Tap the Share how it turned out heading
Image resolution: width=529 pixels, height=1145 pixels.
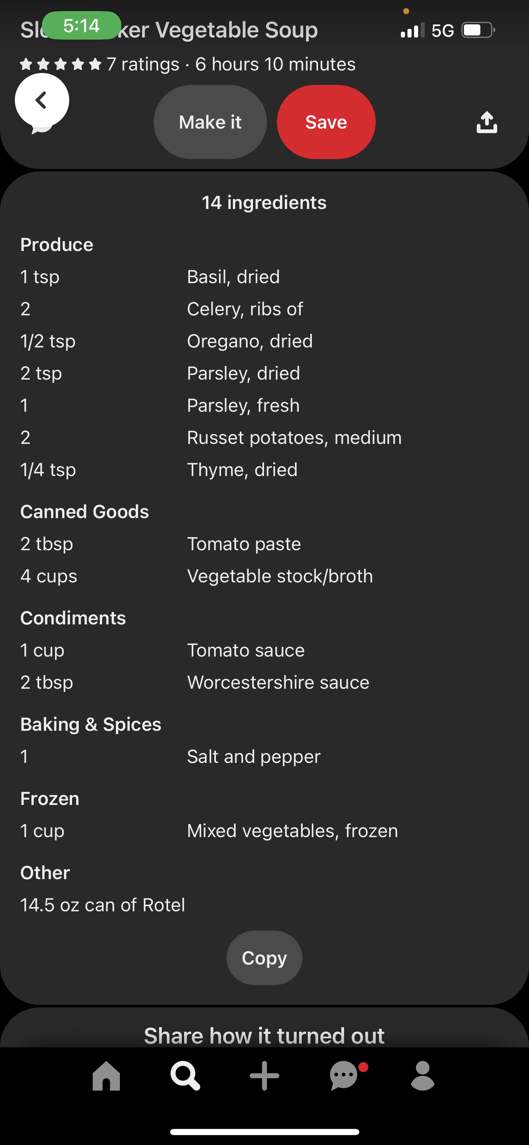264,1035
